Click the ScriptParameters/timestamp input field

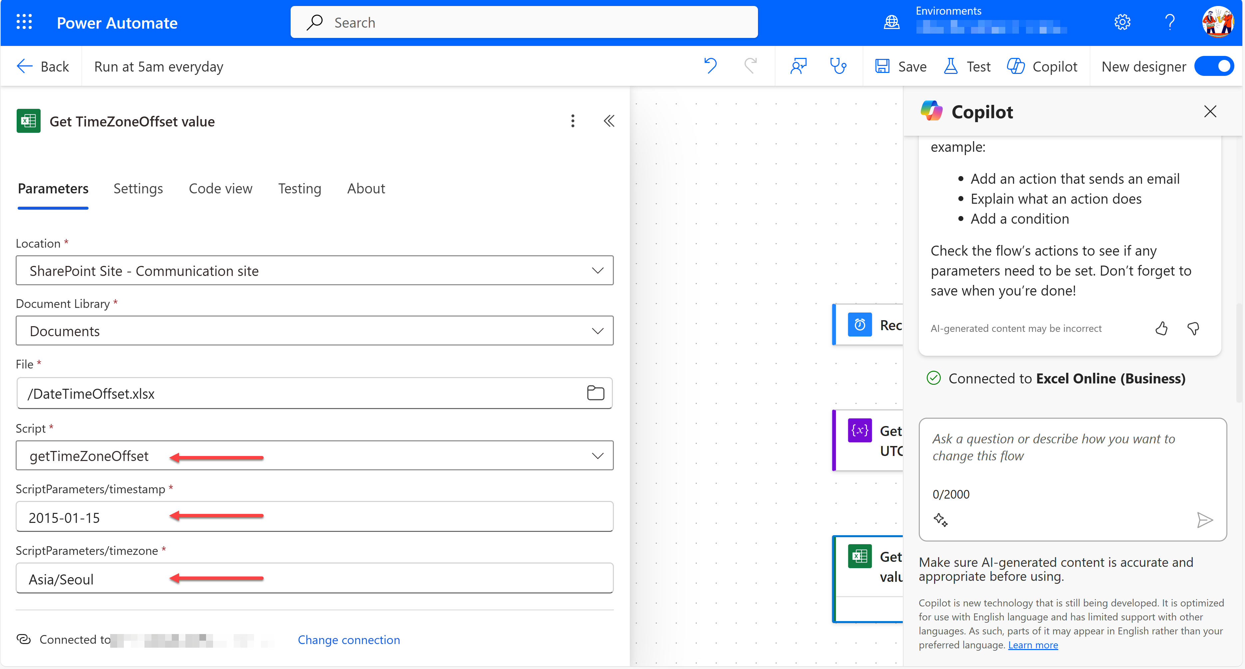tap(316, 517)
